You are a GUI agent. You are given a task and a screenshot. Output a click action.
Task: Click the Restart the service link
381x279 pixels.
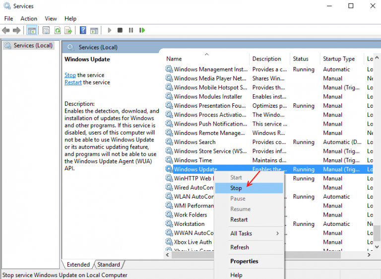[73, 82]
